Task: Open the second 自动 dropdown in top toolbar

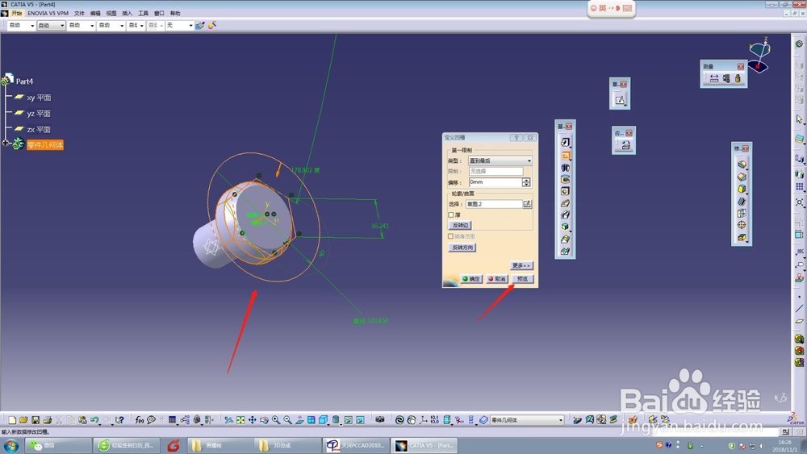Action: tap(51, 25)
